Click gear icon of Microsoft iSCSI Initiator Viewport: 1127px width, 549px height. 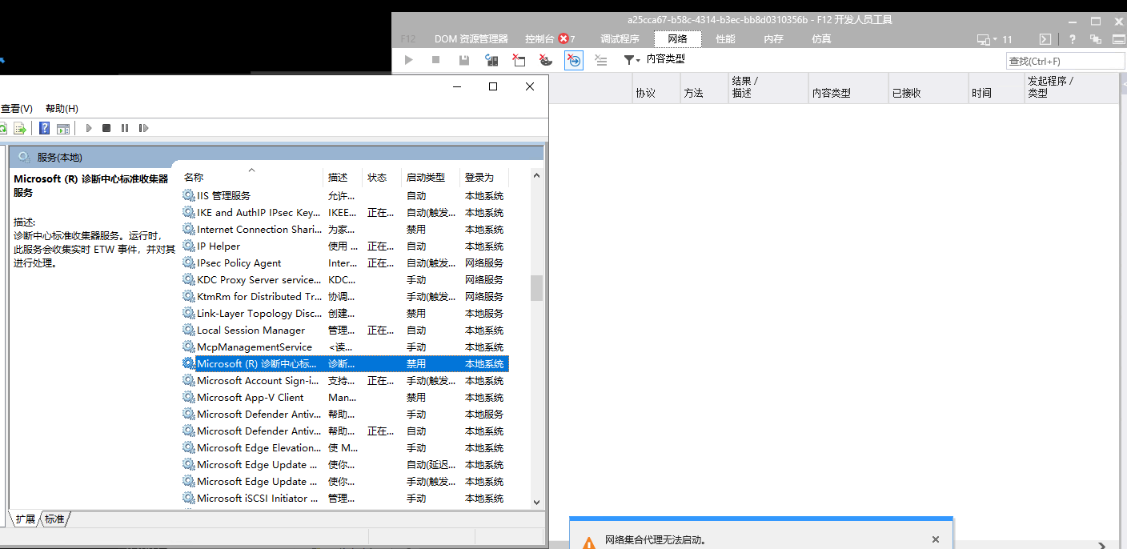point(189,498)
